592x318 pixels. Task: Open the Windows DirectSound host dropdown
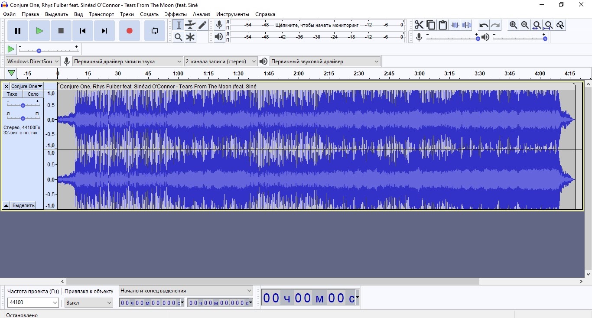(33, 62)
